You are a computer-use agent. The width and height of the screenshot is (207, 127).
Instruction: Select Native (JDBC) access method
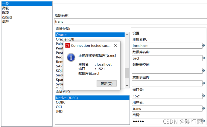click(92, 98)
